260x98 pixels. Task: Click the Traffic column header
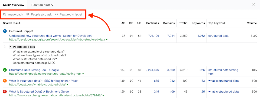[183, 23]
